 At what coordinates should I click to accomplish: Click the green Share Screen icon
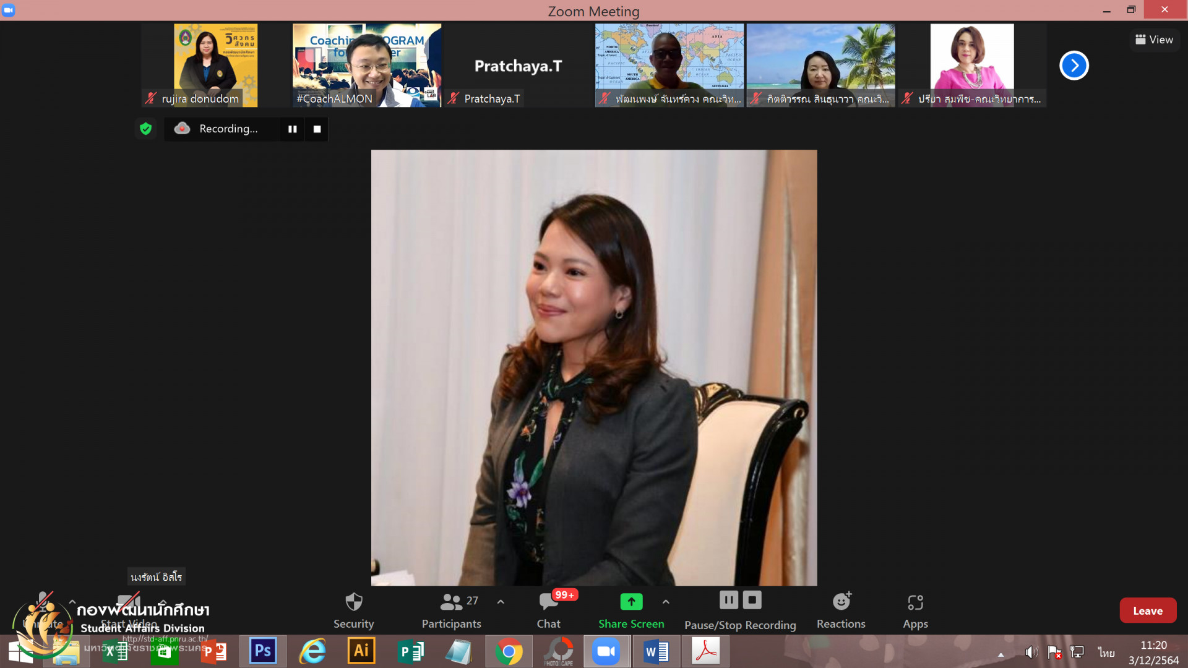[631, 602]
